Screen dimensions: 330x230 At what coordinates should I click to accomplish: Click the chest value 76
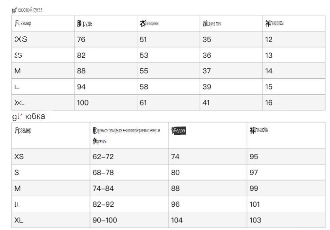(81, 39)
